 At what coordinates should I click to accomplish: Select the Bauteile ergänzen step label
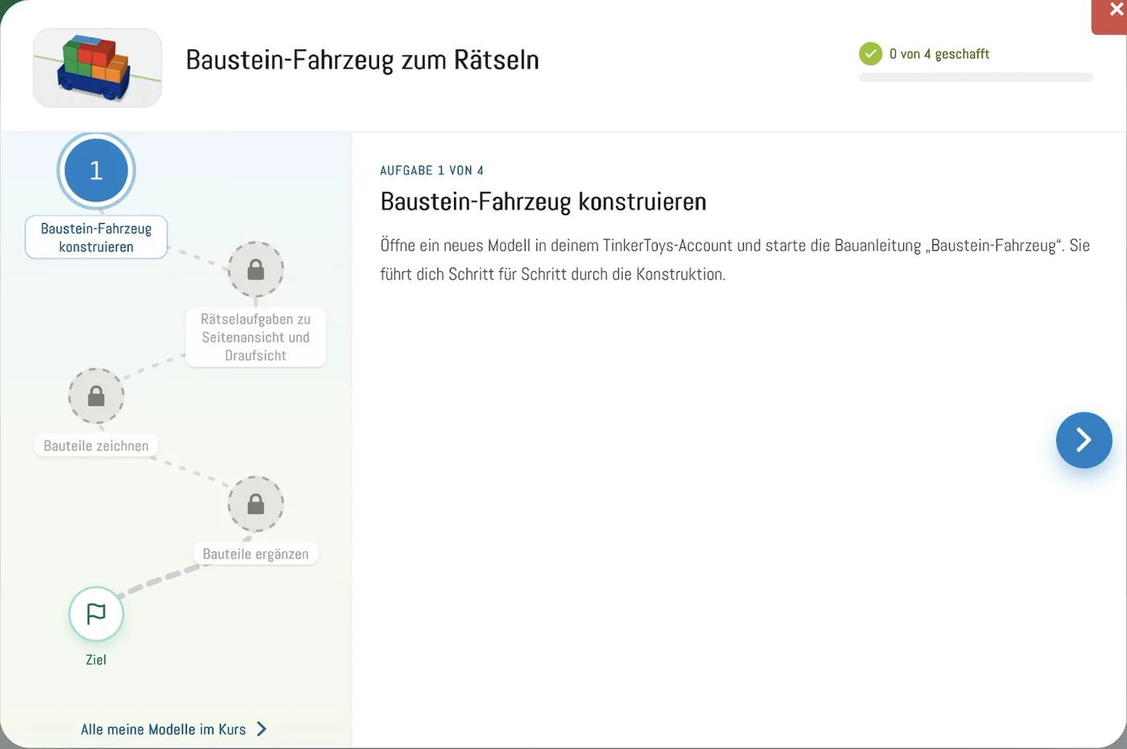(256, 554)
